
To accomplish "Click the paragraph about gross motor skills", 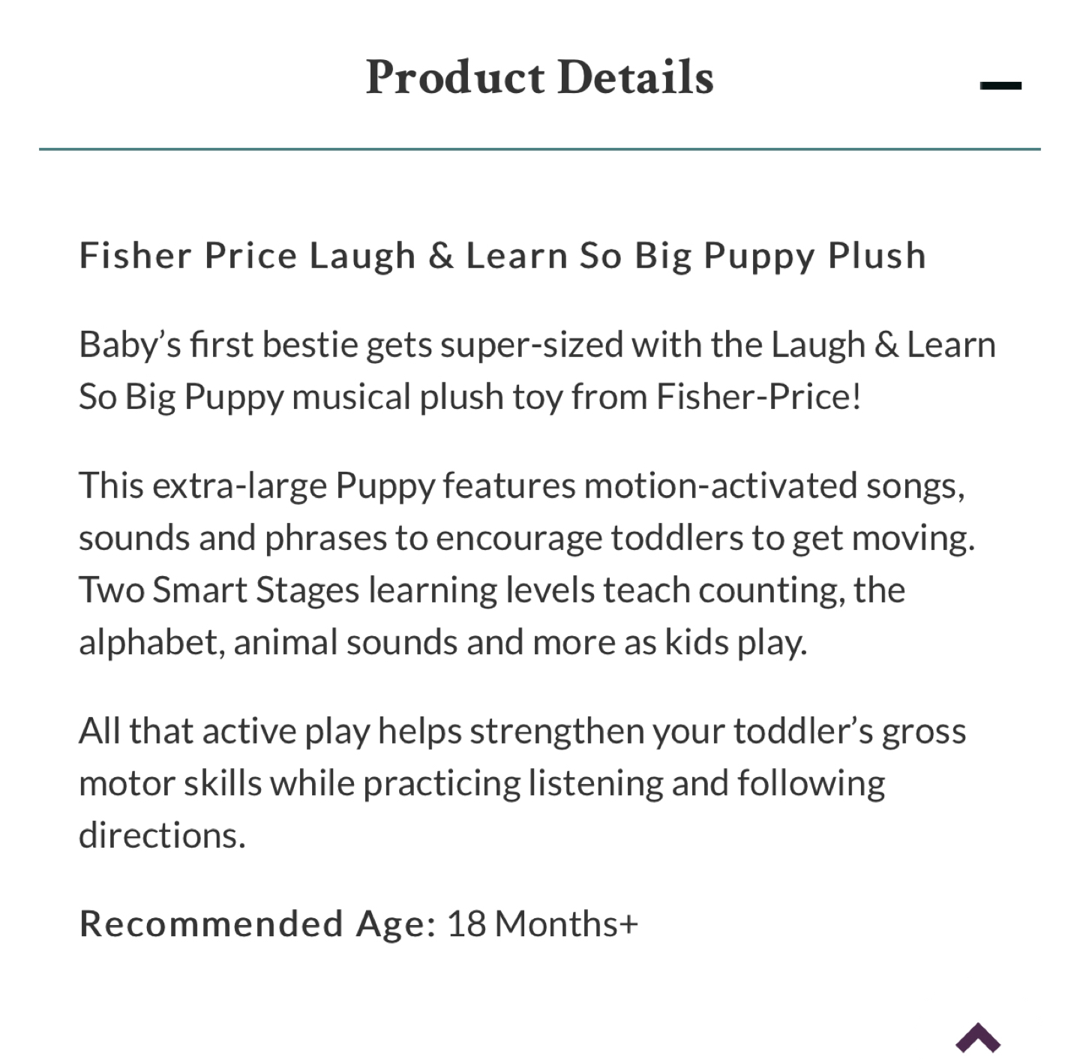I will point(522,782).
